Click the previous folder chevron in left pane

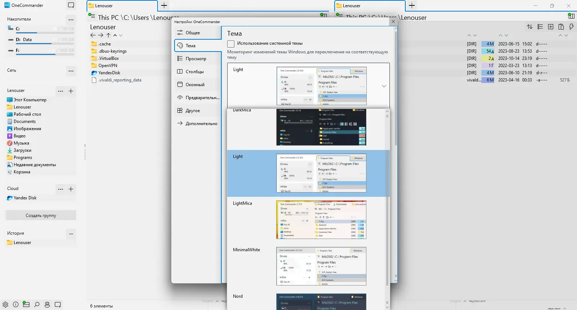click(115, 35)
